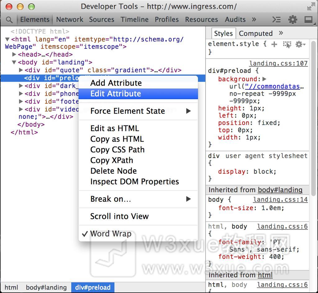
Task: Add new style rule plus icon
Action: tap(274, 44)
